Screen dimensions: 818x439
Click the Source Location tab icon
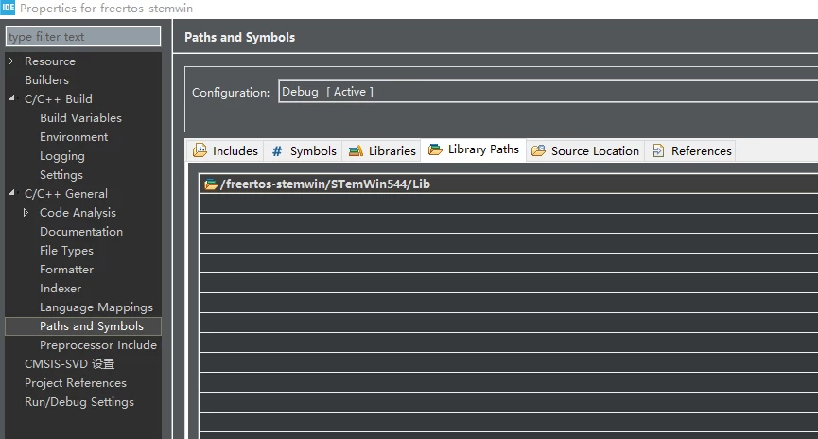(x=538, y=150)
